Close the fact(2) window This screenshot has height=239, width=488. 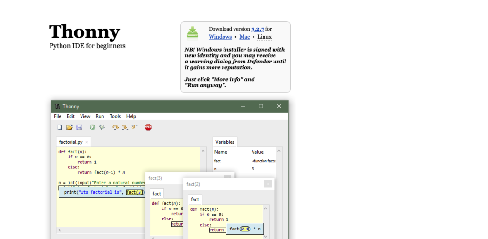click(268, 184)
